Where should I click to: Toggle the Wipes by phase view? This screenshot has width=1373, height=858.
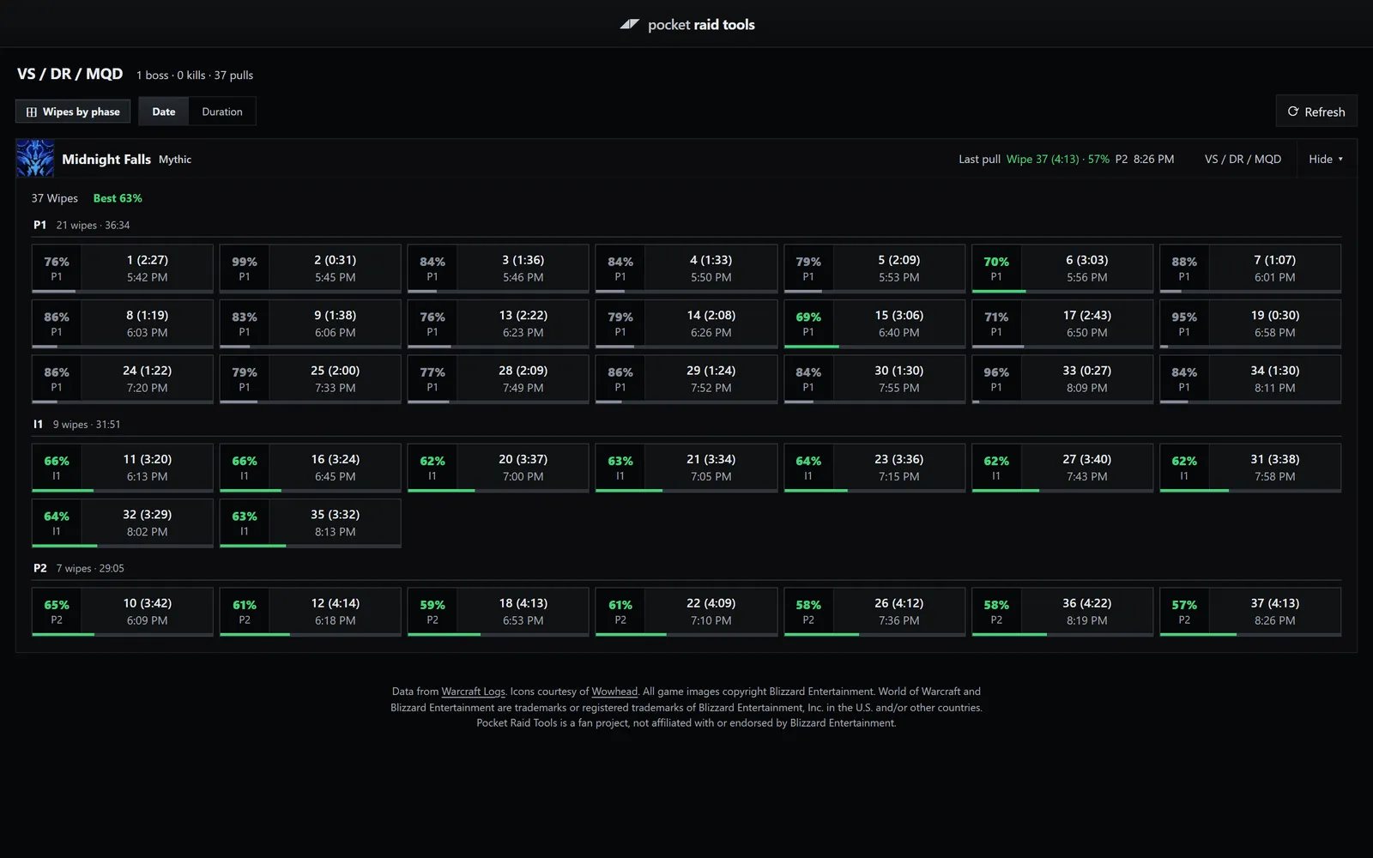tap(73, 112)
